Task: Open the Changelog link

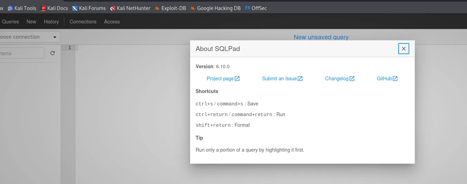Action: [340, 79]
